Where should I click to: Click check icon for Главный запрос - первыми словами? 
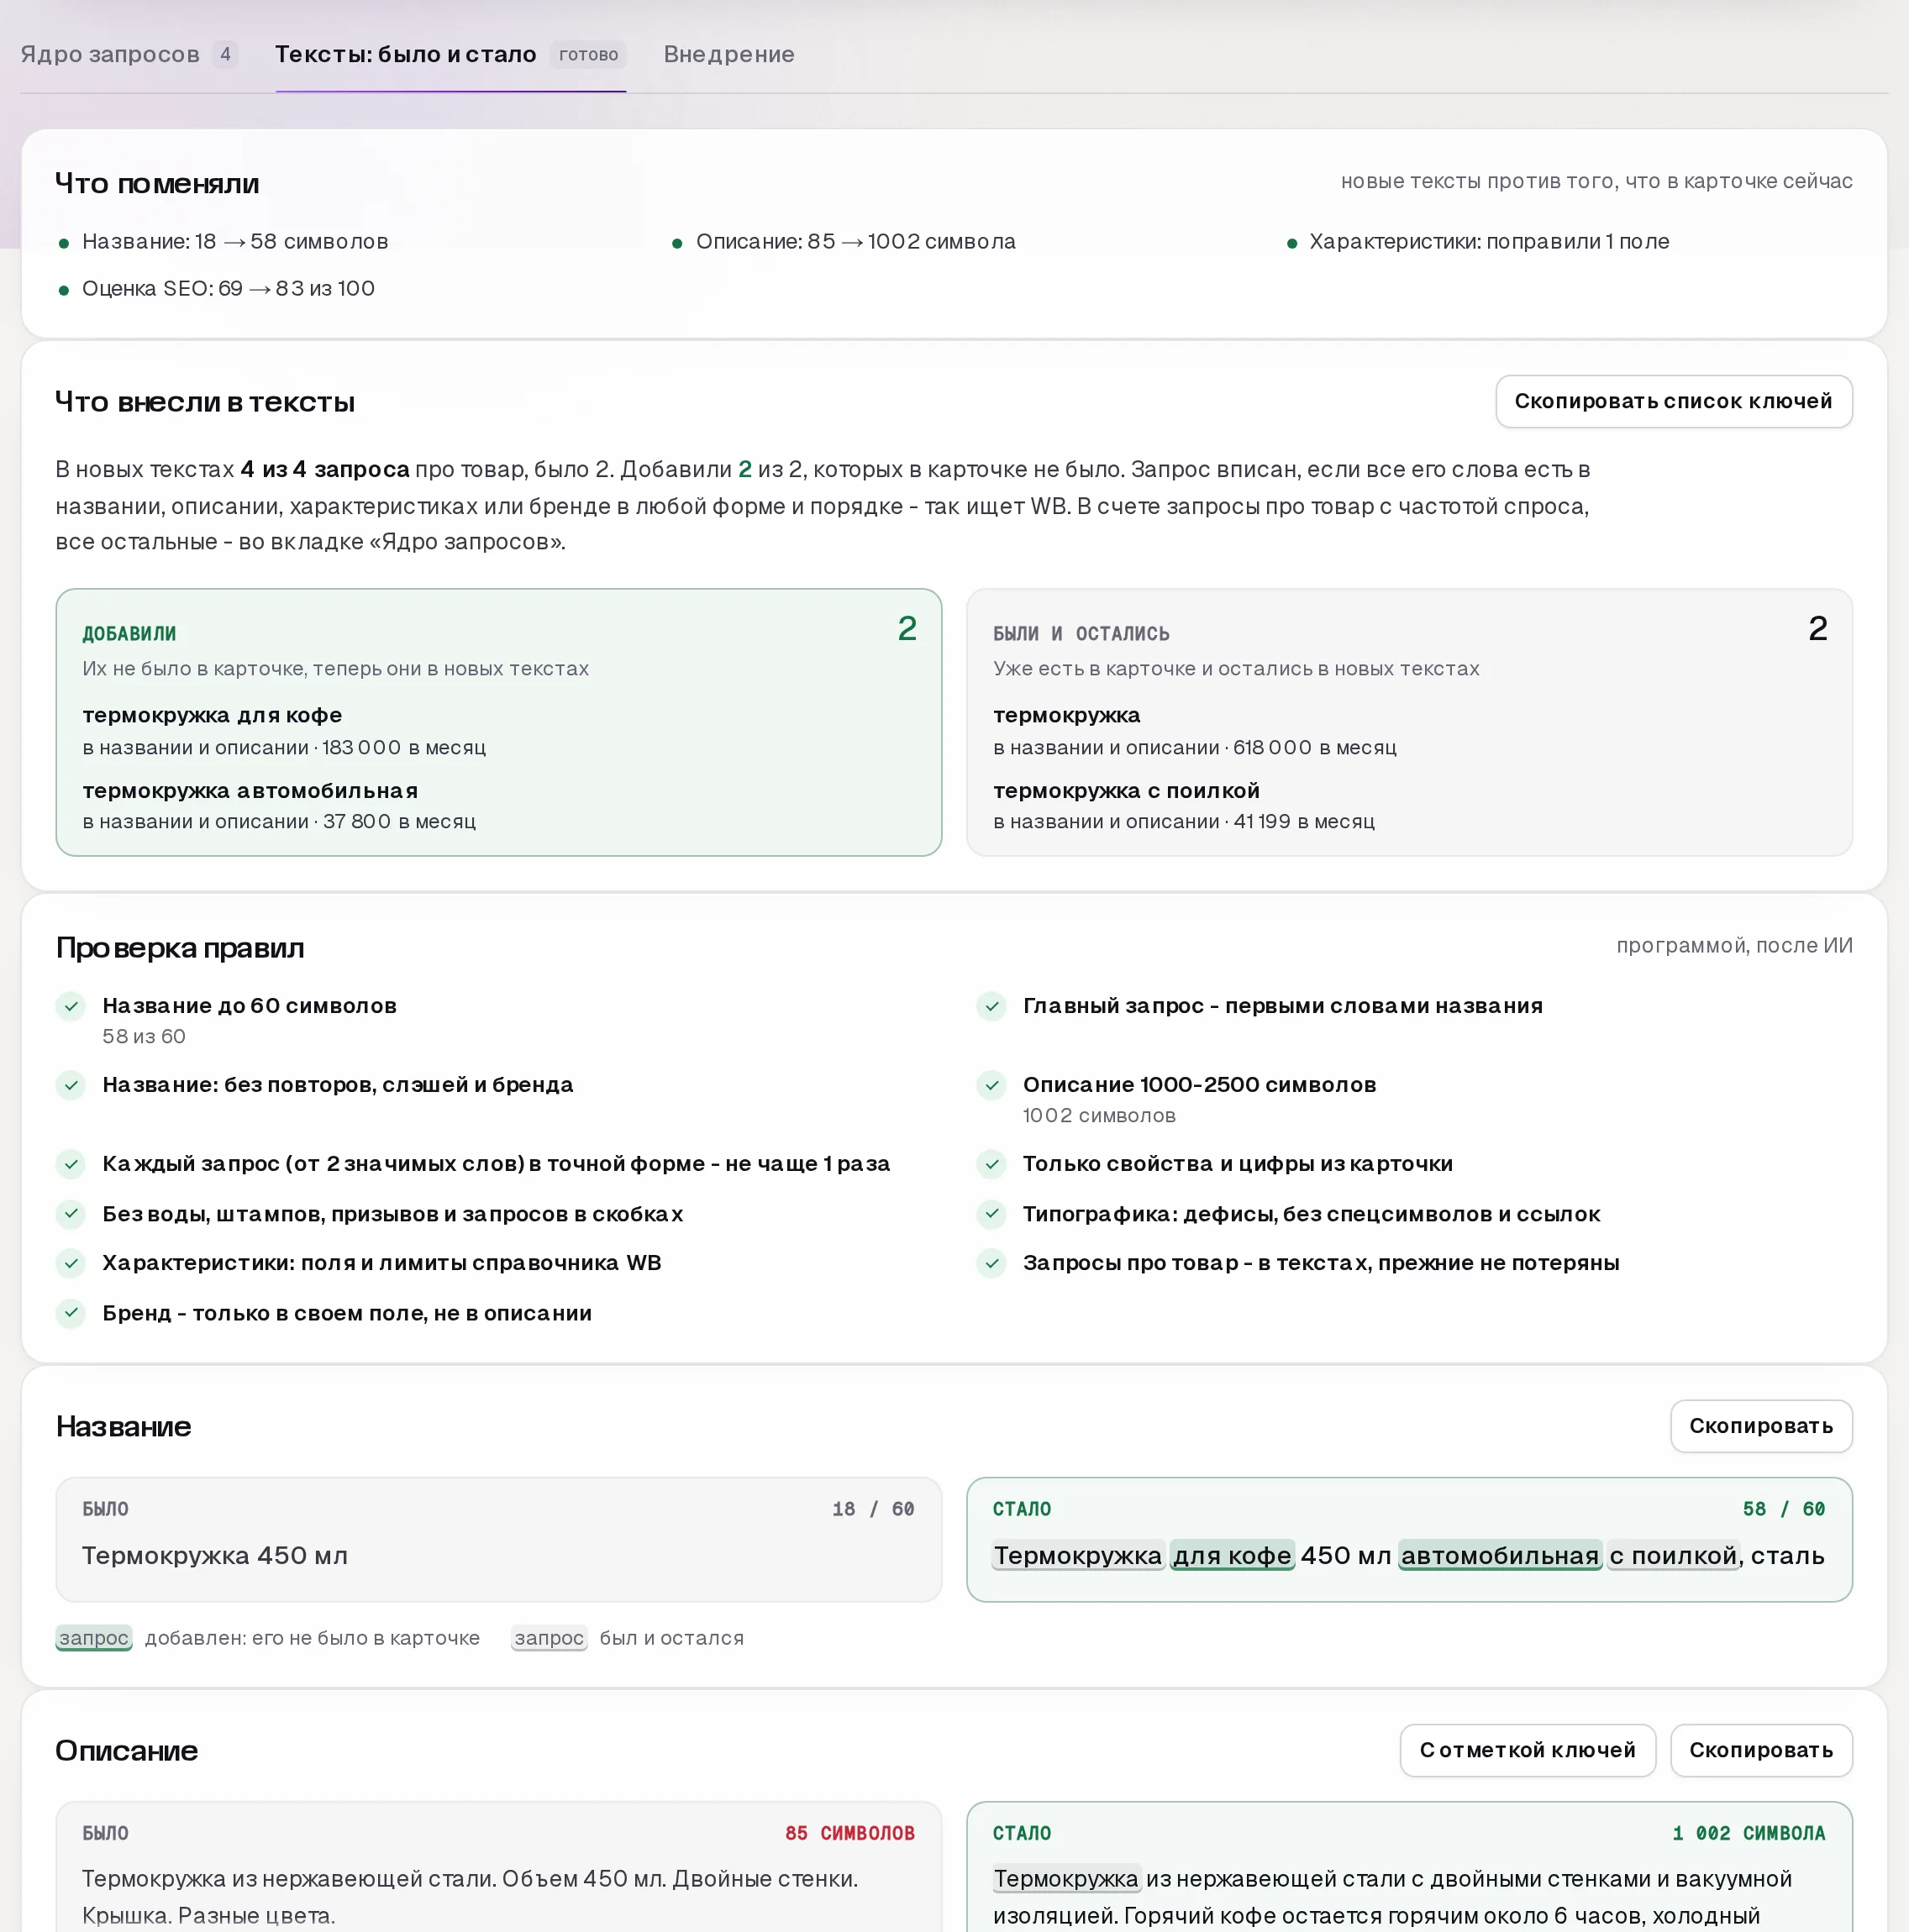point(991,1006)
